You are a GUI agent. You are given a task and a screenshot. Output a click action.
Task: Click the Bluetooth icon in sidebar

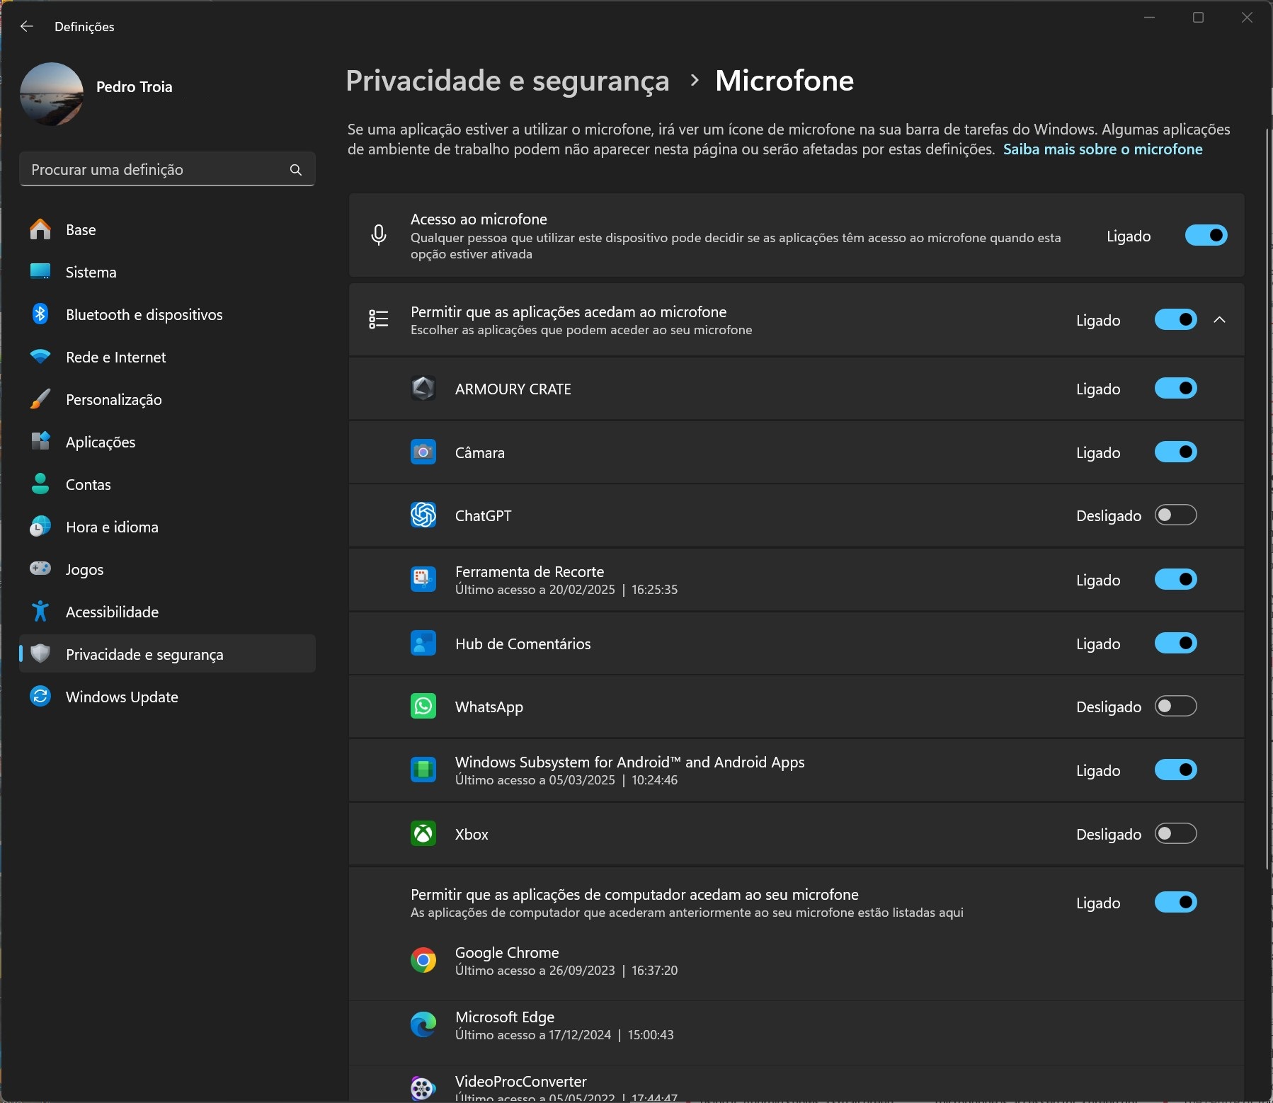(40, 314)
